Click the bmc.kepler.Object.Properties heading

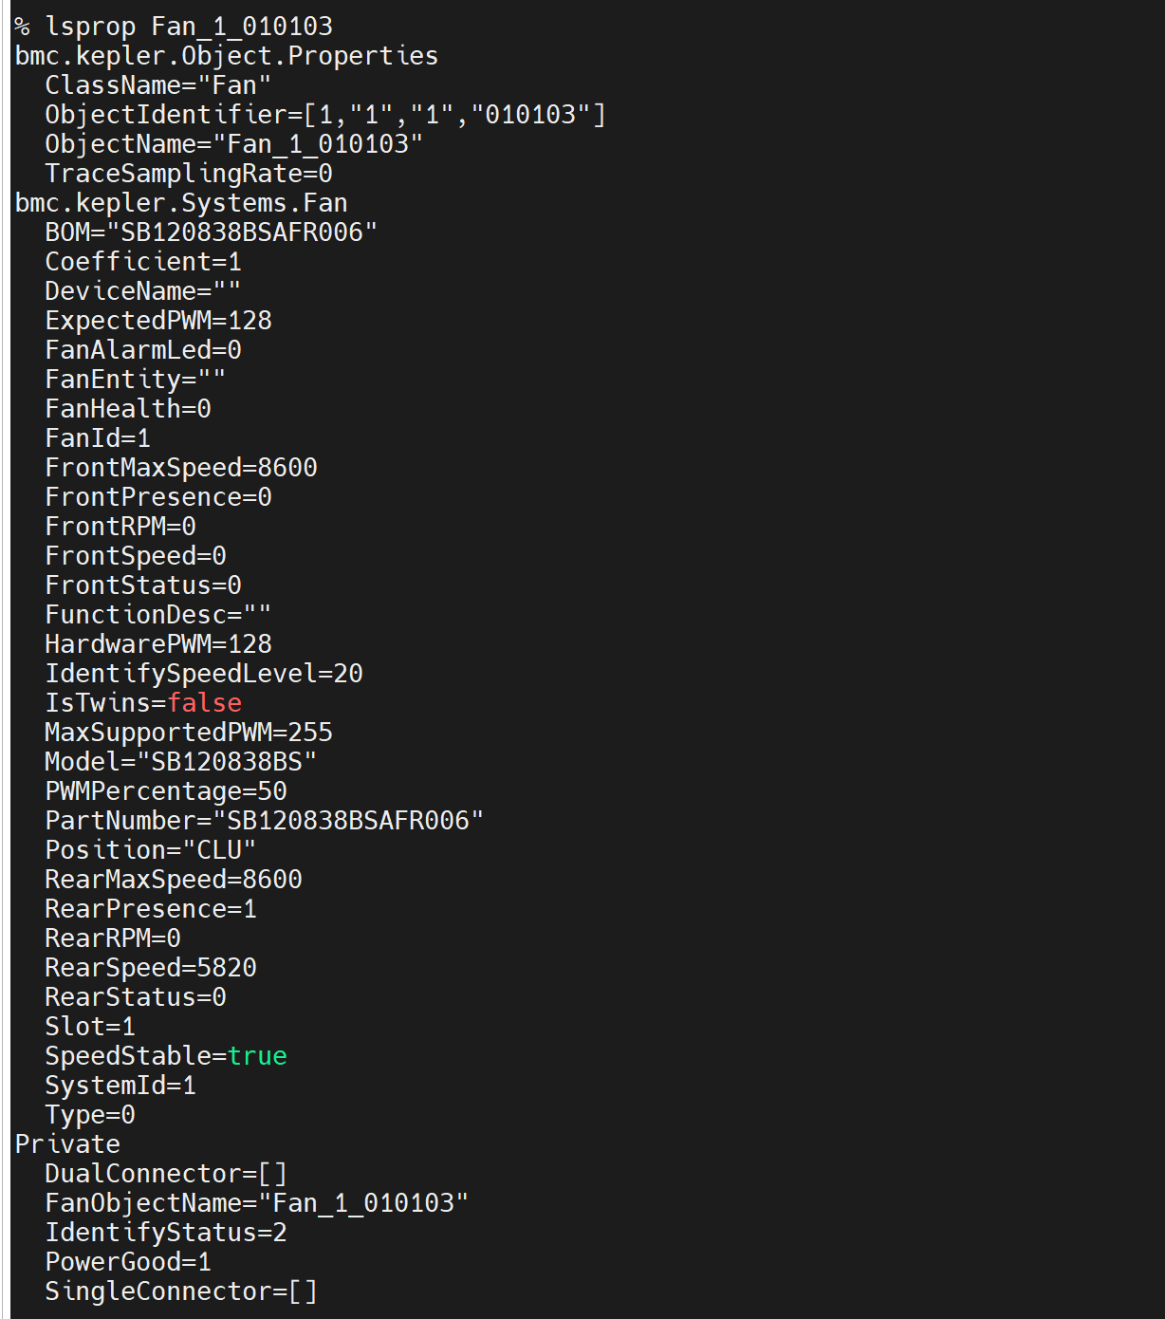(x=227, y=56)
